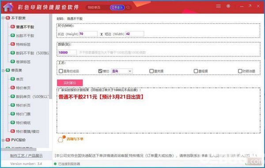Viewport: 265px width, 168px height.
Task: Click the green icon beside 数码不干胶
Action: 13,53
